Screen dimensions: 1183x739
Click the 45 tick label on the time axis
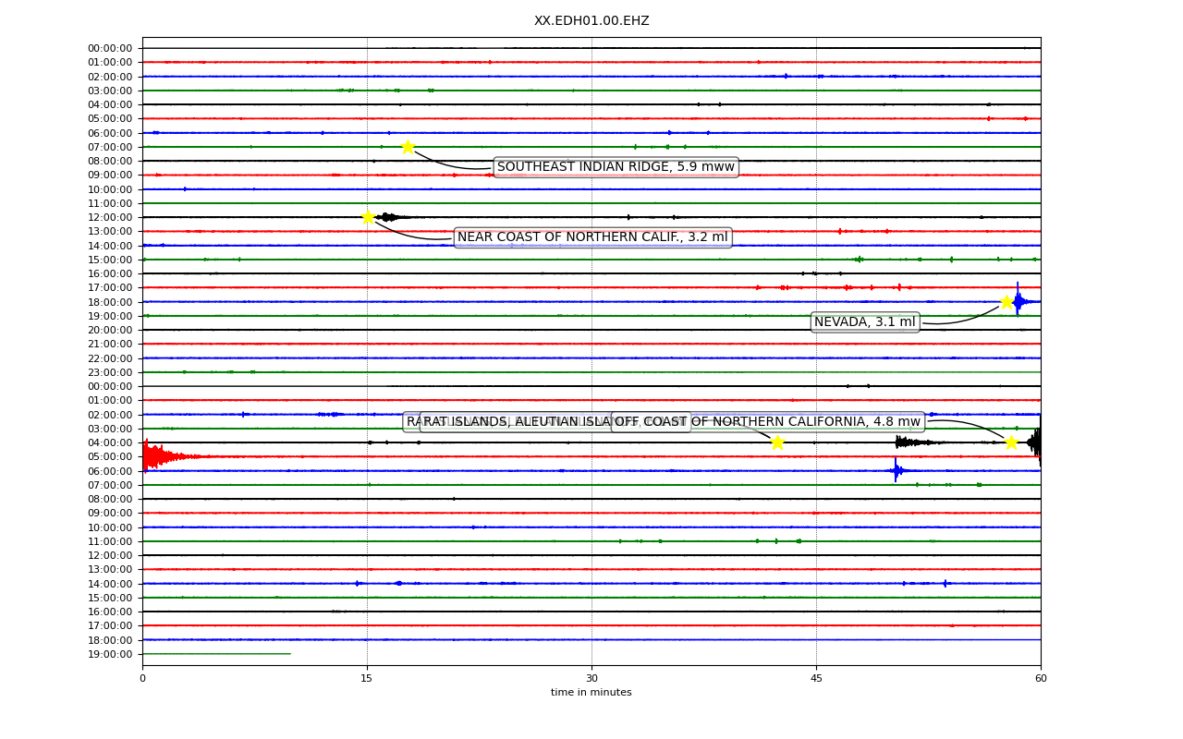(x=816, y=679)
